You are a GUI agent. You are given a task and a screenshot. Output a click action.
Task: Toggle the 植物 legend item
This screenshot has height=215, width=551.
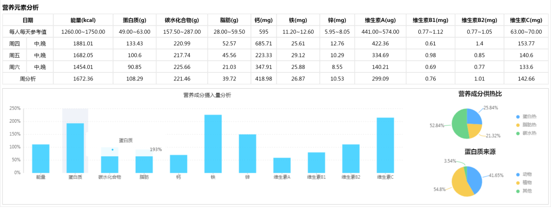pyautogui.click(x=523, y=183)
